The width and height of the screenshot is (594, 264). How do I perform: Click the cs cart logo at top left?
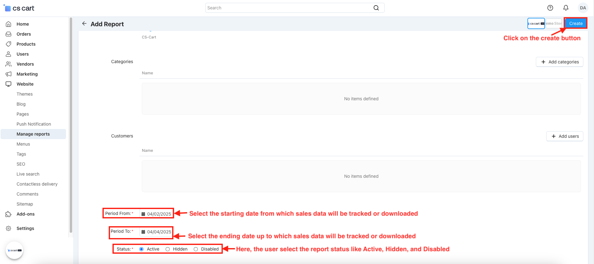coord(19,8)
